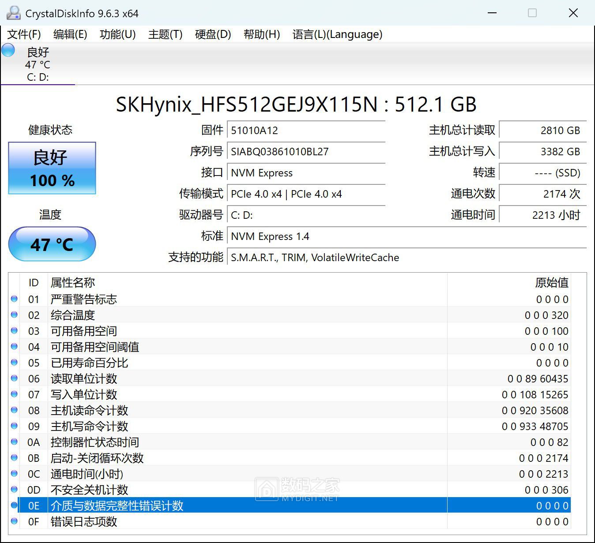Click status dot for row 08 主机读命令计数
Viewport: 595px width, 543px height.
(x=14, y=410)
